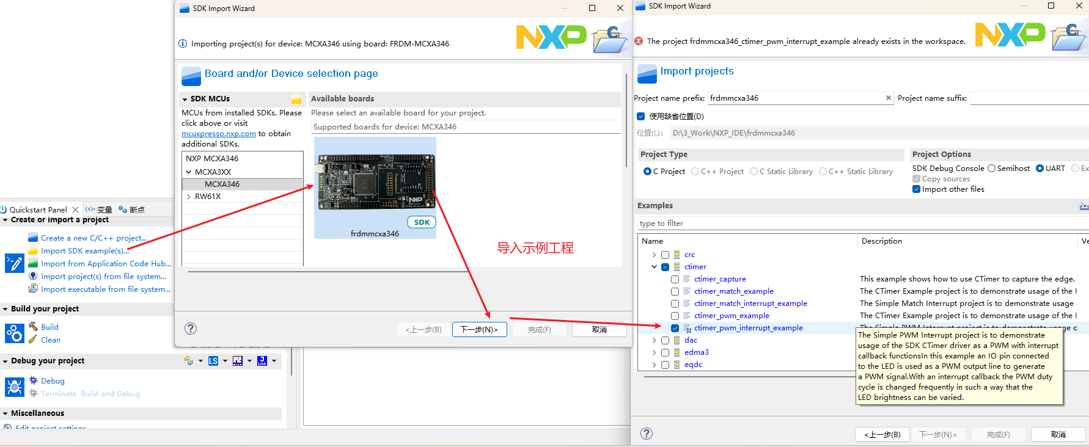The height and width of the screenshot is (447, 1089).
Task: Collapse the ctimer examples group
Action: [654, 267]
